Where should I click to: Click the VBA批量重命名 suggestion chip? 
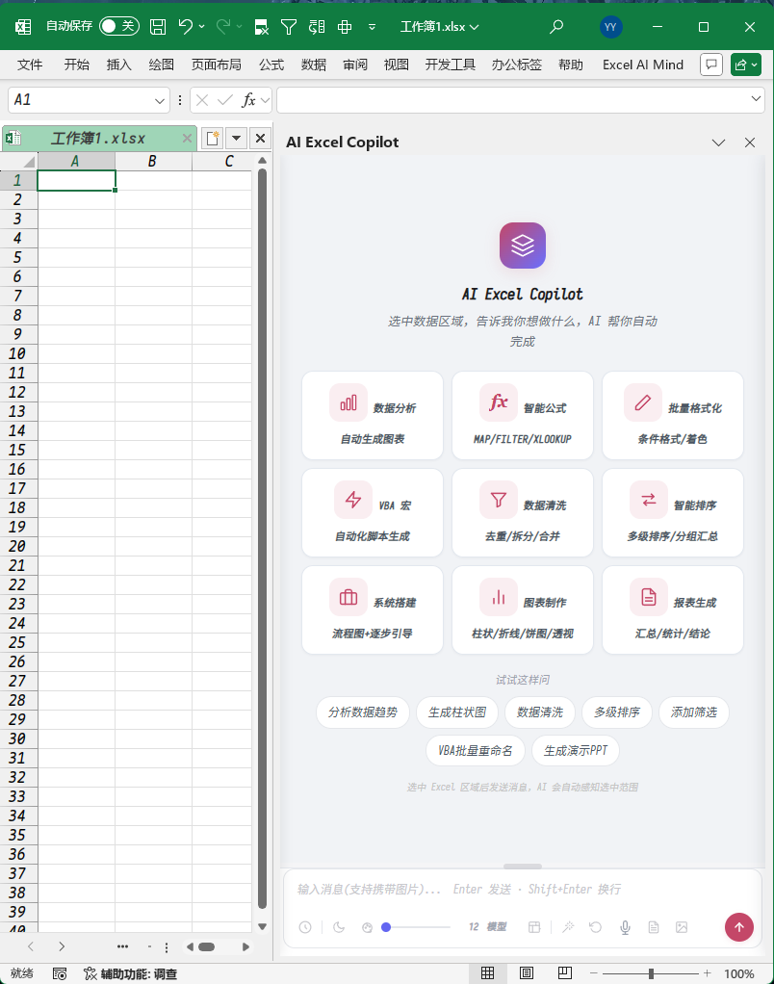click(475, 751)
